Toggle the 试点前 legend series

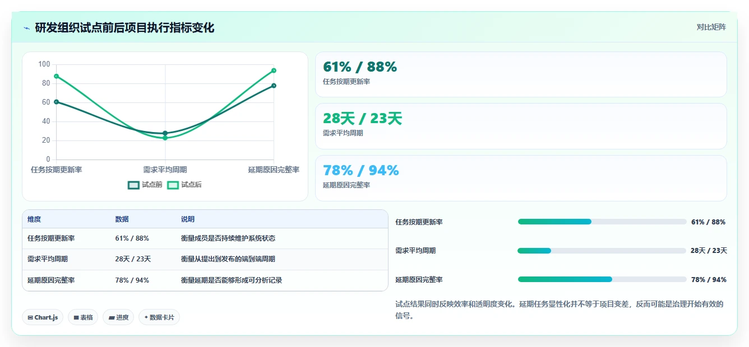pos(145,185)
